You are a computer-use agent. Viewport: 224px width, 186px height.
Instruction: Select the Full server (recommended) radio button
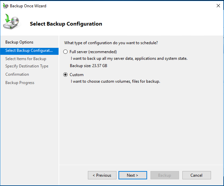coord(66,52)
